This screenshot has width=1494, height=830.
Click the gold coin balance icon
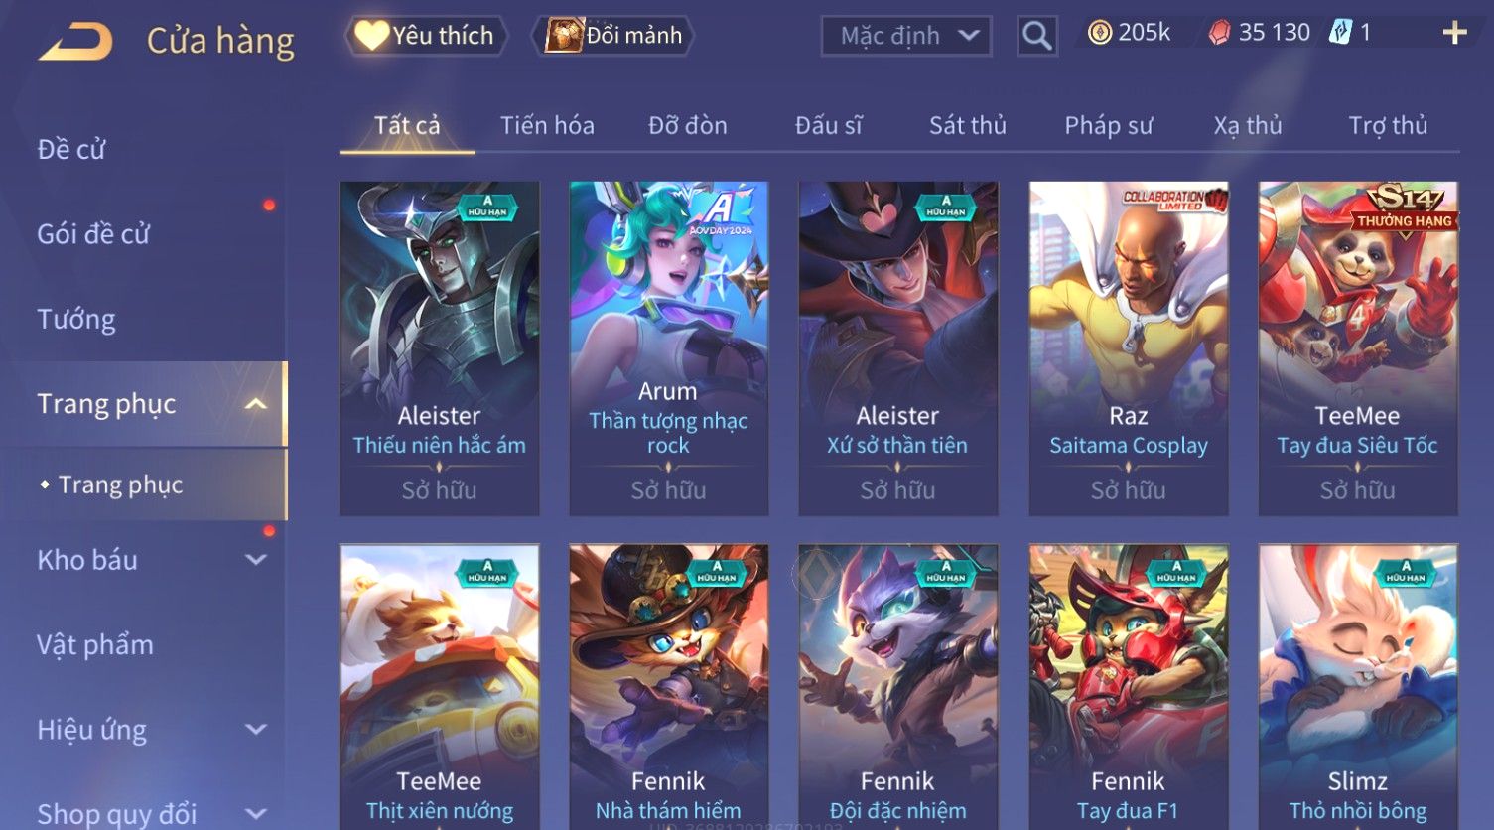click(x=1099, y=33)
